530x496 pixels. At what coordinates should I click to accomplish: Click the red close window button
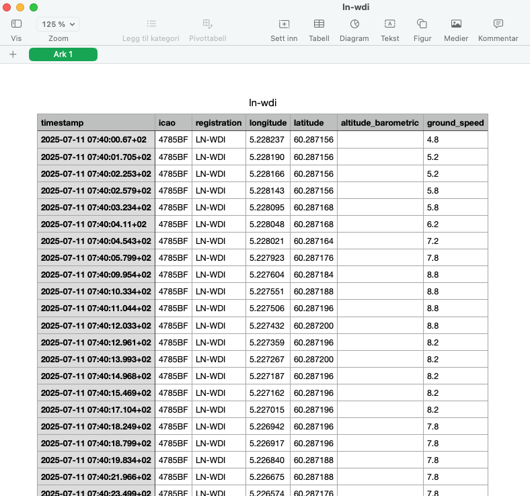click(x=7, y=7)
